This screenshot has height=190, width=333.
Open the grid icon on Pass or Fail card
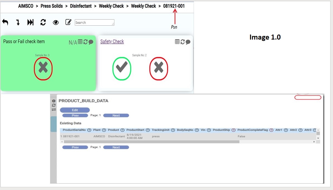(x=80, y=42)
